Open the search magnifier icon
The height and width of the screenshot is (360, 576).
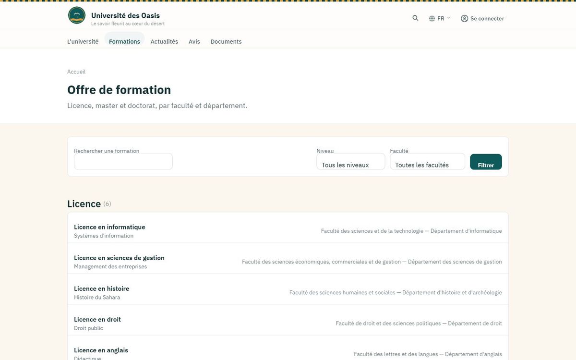pyautogui.click(x=415, y=18)
